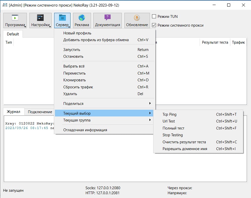Choose Выбрать всё menu item
Viewport: 251px width, 198px height.
point(105,66)
